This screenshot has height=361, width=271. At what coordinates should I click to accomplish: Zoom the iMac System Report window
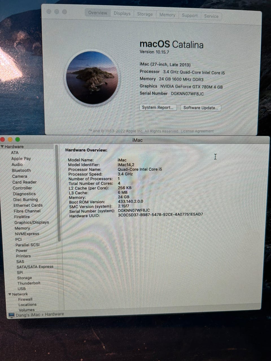tap(18, 139)
